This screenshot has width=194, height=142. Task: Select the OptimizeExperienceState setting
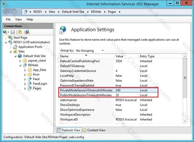click(108, 80)
